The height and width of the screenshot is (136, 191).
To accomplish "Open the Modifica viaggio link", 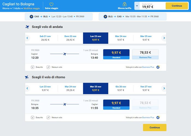I will (x=32, y=8).
